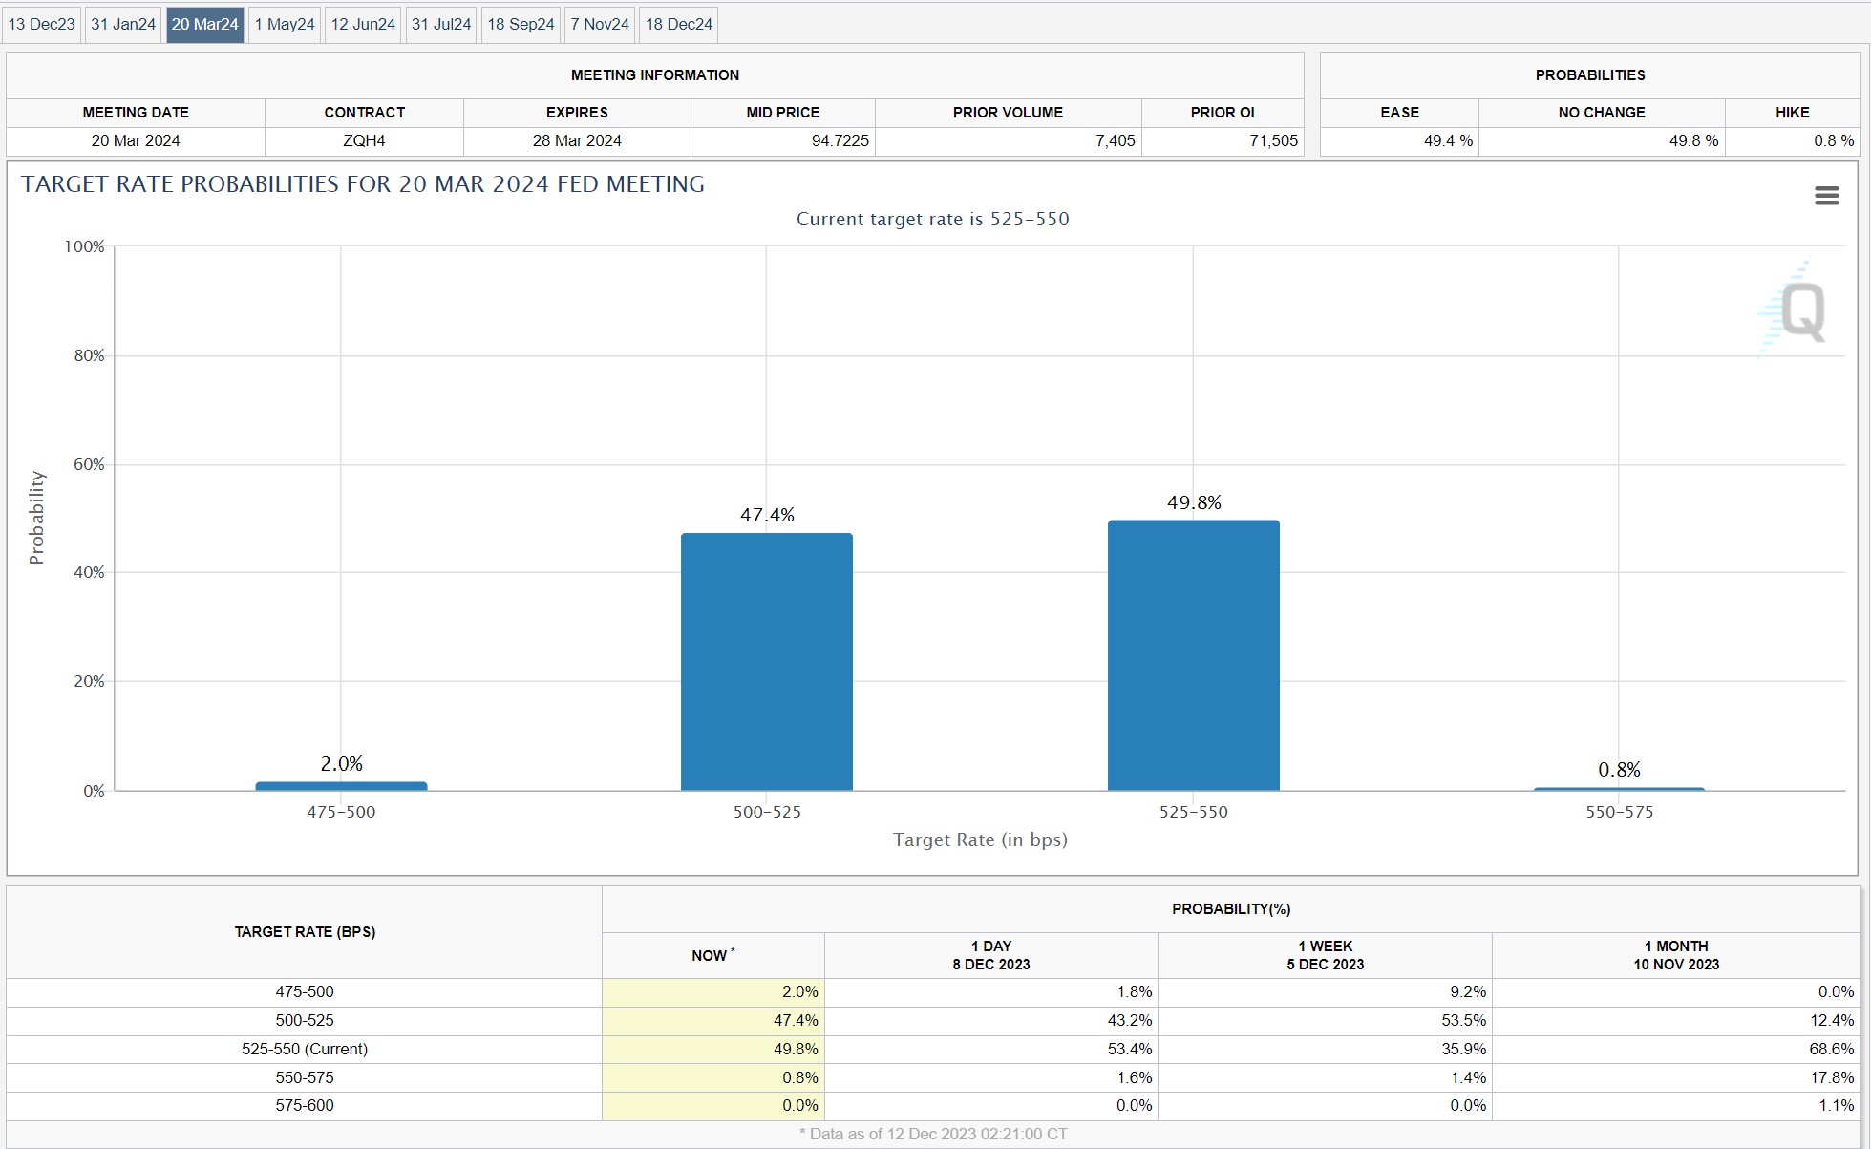Screen dimensions: 1871x1149
Task: Click the 47.4% bar for 500-525
Action: pos(766,661)
